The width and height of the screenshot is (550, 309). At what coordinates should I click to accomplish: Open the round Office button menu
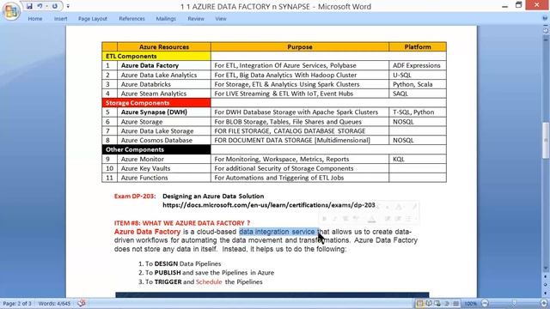[11, 11]
